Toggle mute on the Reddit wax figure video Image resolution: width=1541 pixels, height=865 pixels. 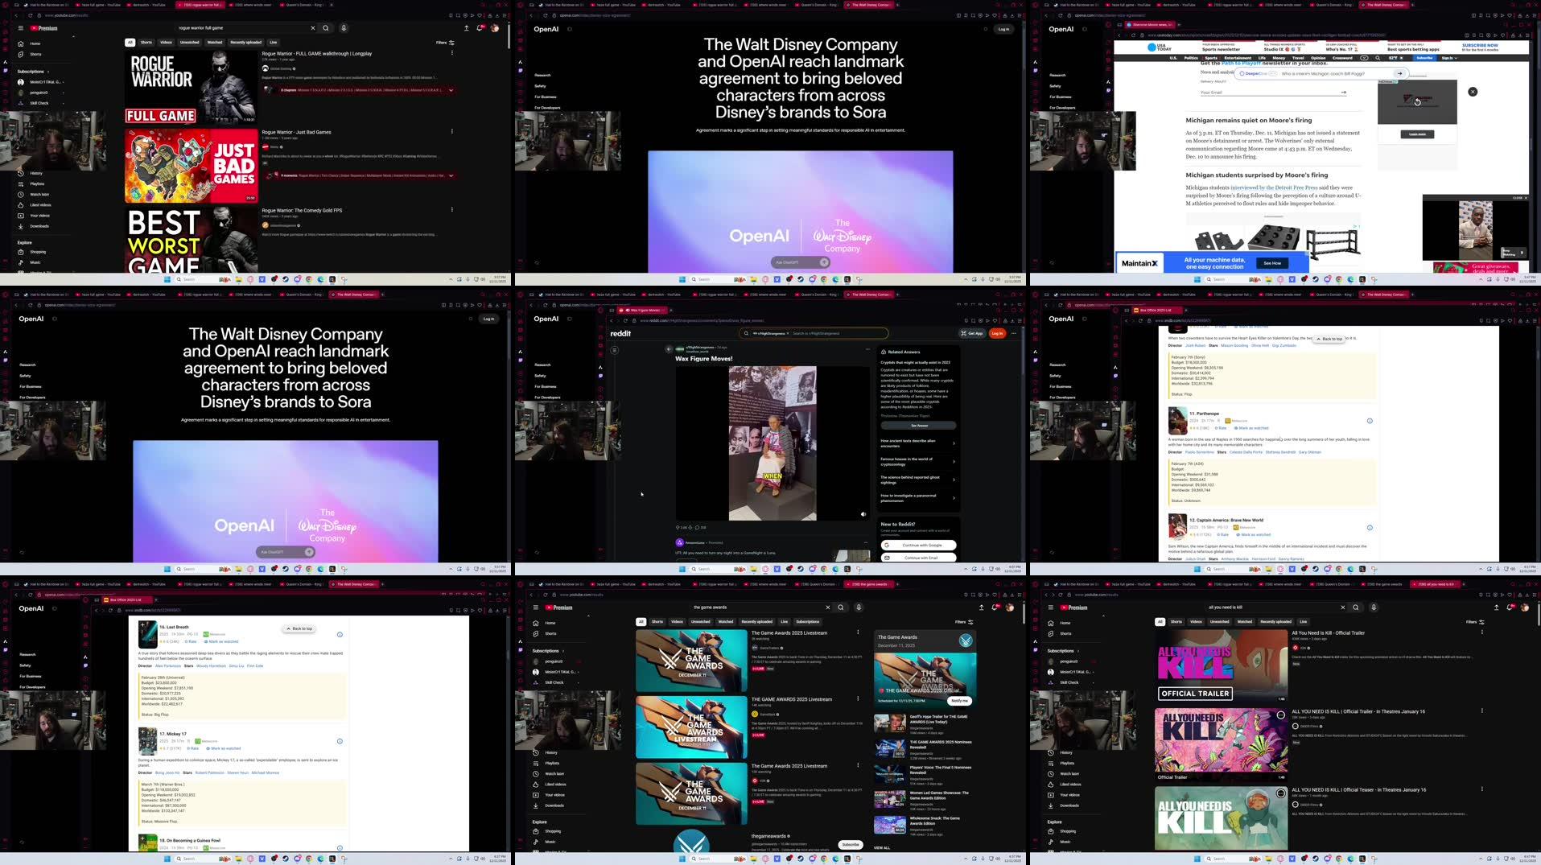pyautogui.click(x=863, y=513)
